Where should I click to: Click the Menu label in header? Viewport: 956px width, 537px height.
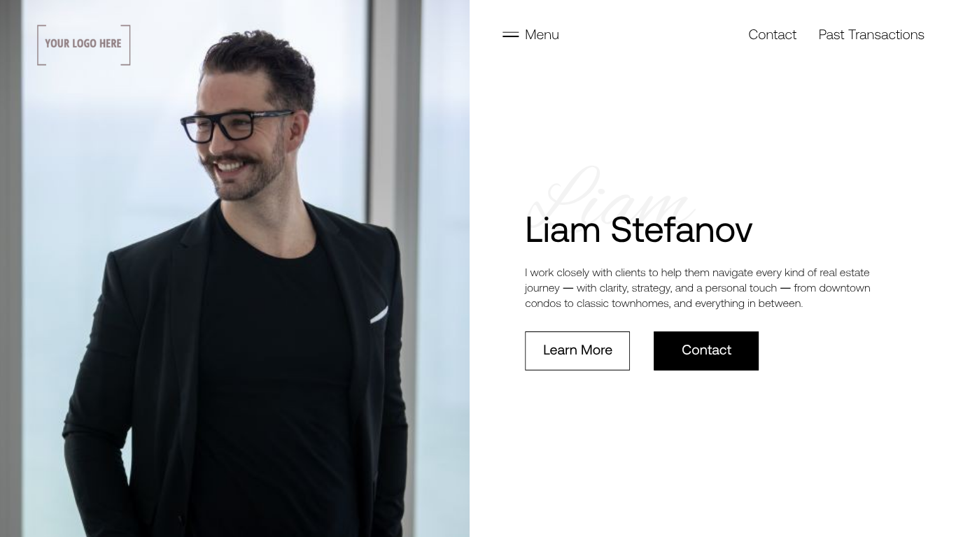click(x=542, y=35)
